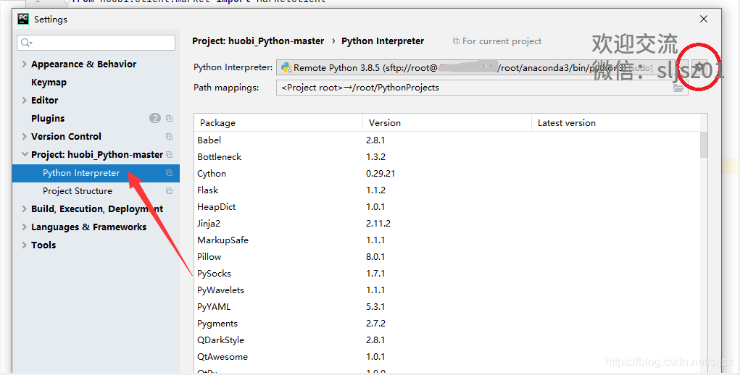
Task: Click version 8.0.1 of Pillow
Action: click(375, 257)
